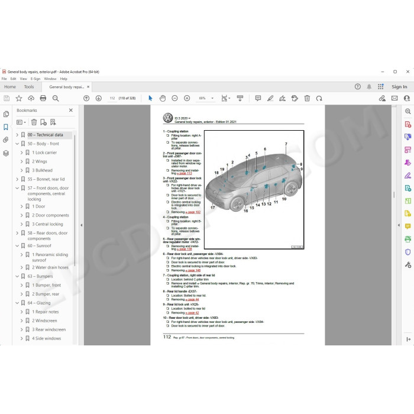
Task: Add a new bookmark icon
Action: tap(43, 122)
